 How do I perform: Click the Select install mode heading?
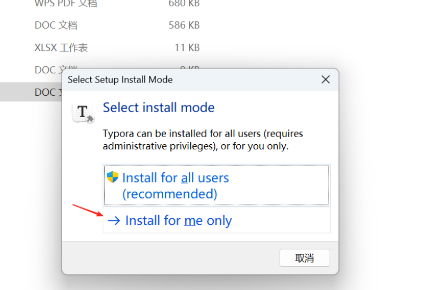tap(159, 108)
